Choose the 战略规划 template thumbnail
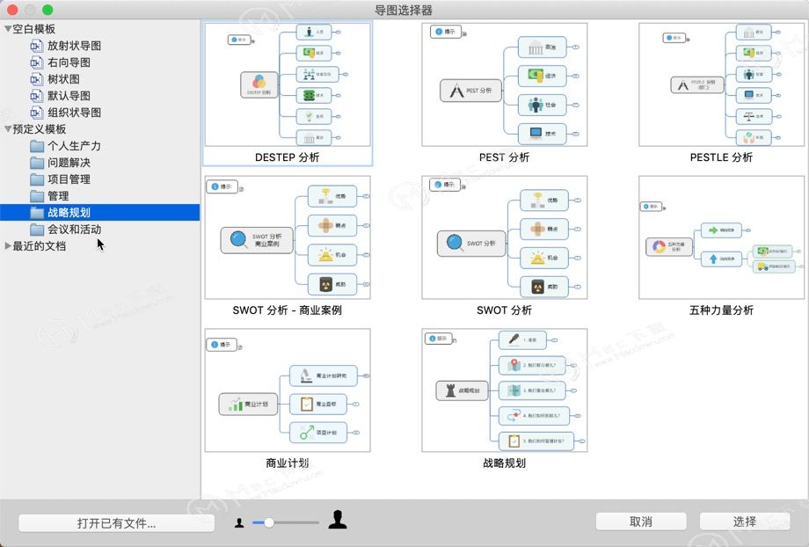The image size is (809, 547). click(505, 390)
